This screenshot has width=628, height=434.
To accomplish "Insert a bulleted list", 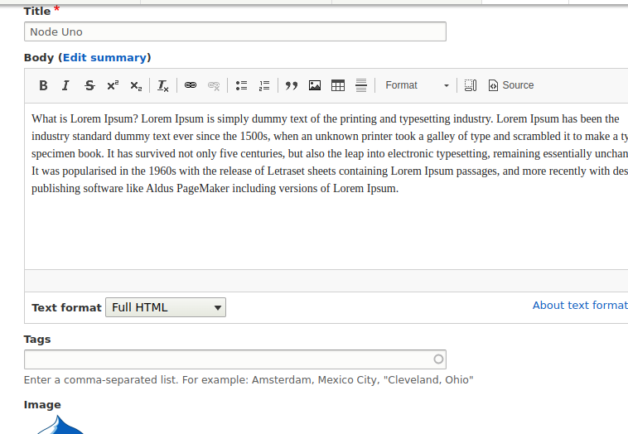I will click(x=241, y=85).
